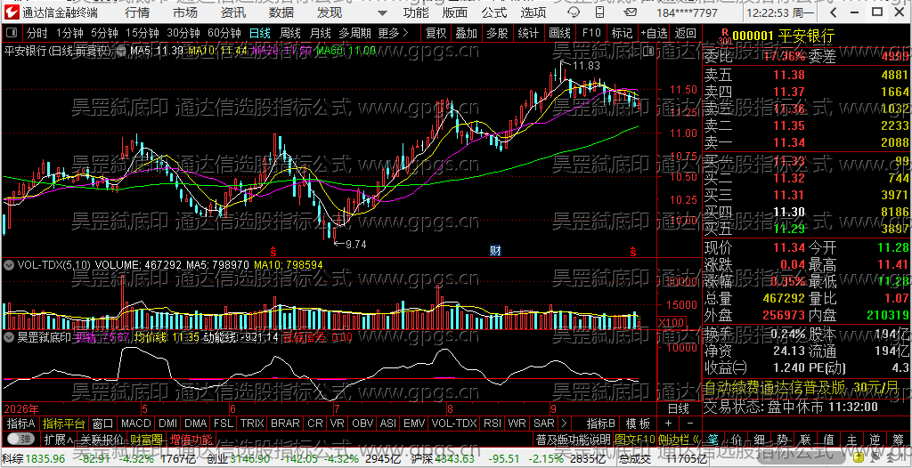Expand the 更多 period options

[x=394, y=33]
